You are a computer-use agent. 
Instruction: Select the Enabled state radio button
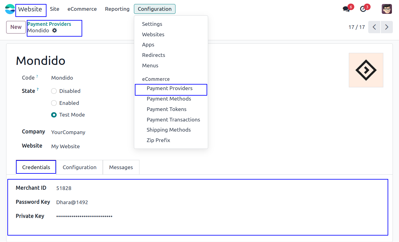click(x=54, y=103)
